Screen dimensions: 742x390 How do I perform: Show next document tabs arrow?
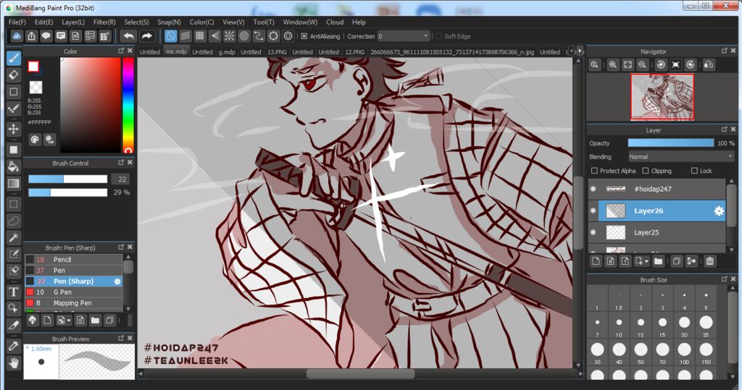click(x=580, y=50)
